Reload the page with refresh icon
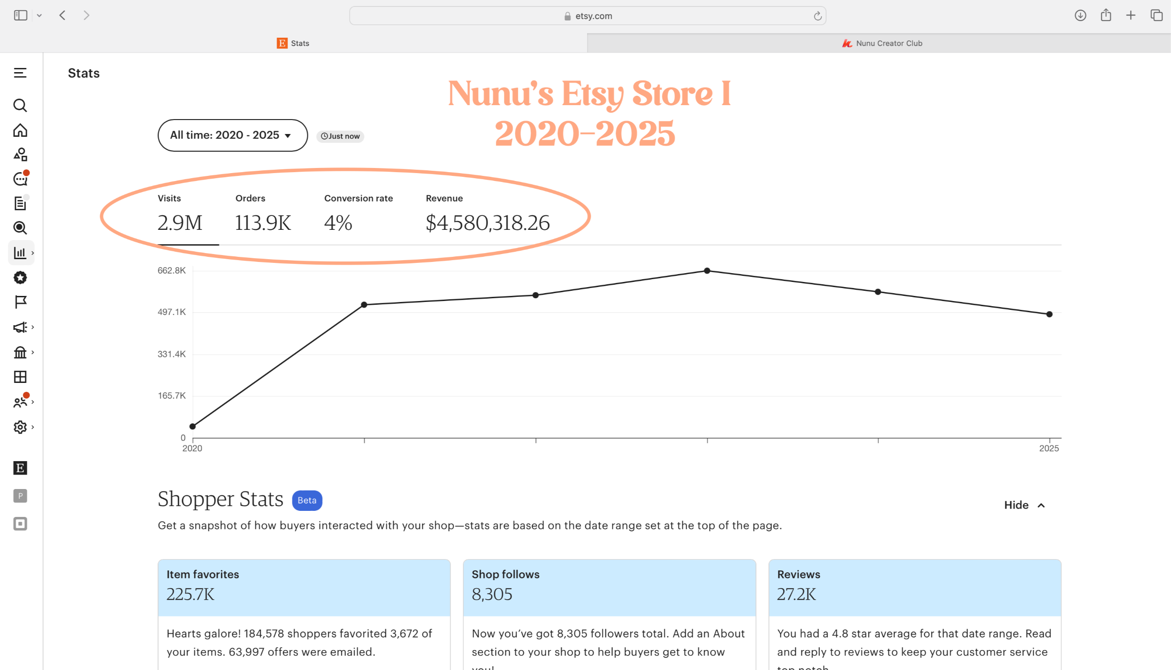This screenshot has width=1171, height=670. pos(817,16)
